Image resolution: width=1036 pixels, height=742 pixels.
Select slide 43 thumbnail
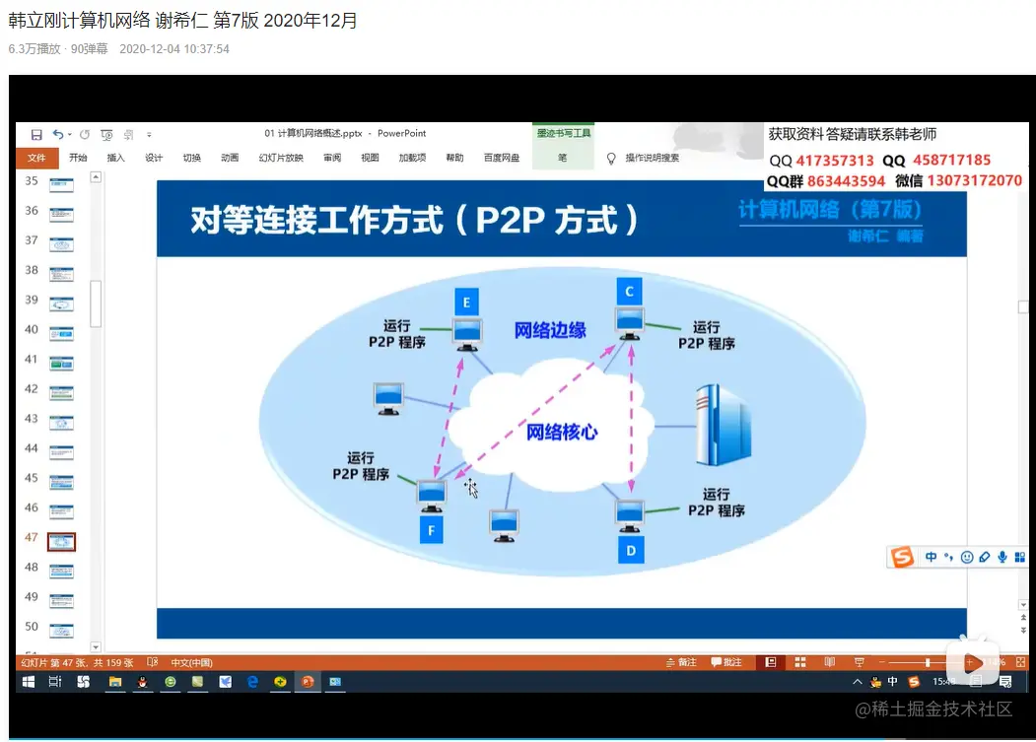[x=61, y=423]
